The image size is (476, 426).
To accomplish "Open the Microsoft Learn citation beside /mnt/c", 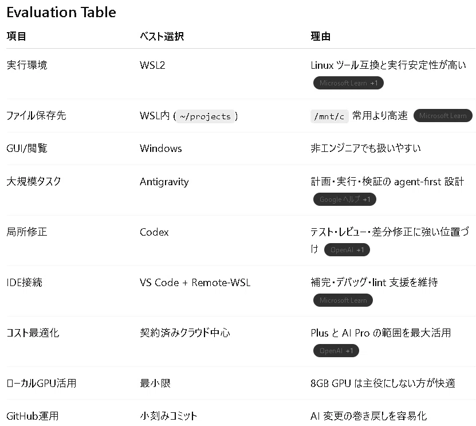I will (443, 116).
